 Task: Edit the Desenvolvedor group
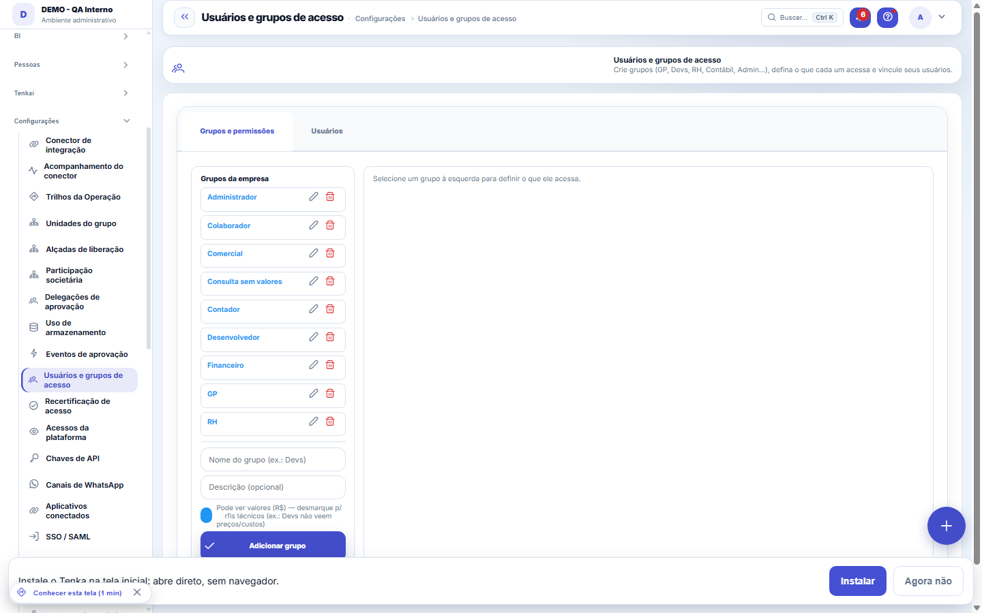[314, 337]
